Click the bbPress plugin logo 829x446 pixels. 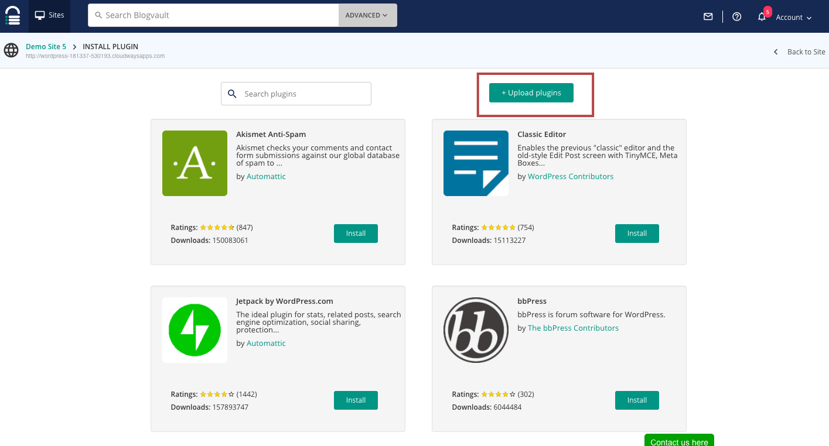point(476,330)
